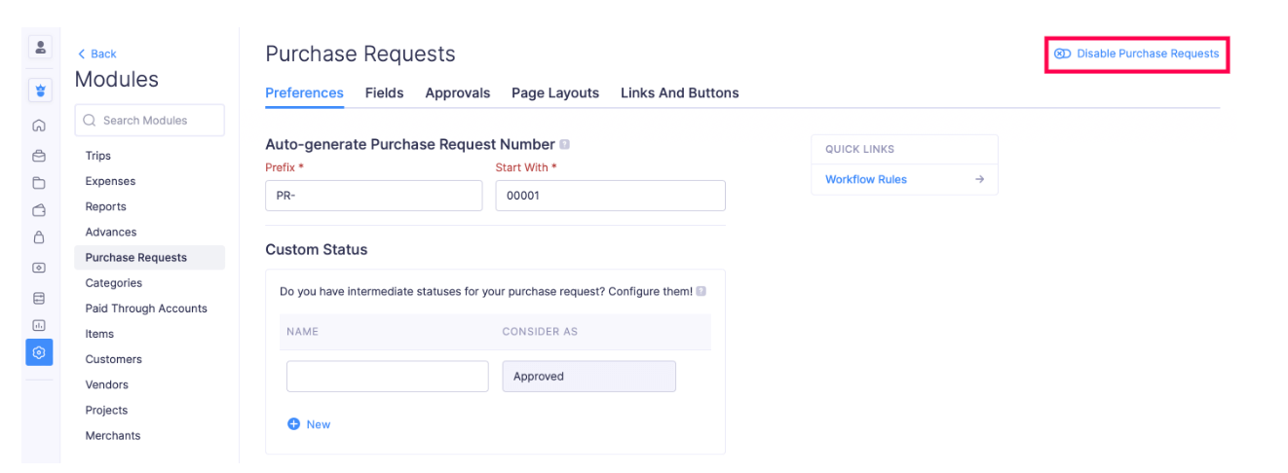Open the wallet icon in the sidebar
Image resolution: width=1288 pixels, height=473 pixels.
40,209
